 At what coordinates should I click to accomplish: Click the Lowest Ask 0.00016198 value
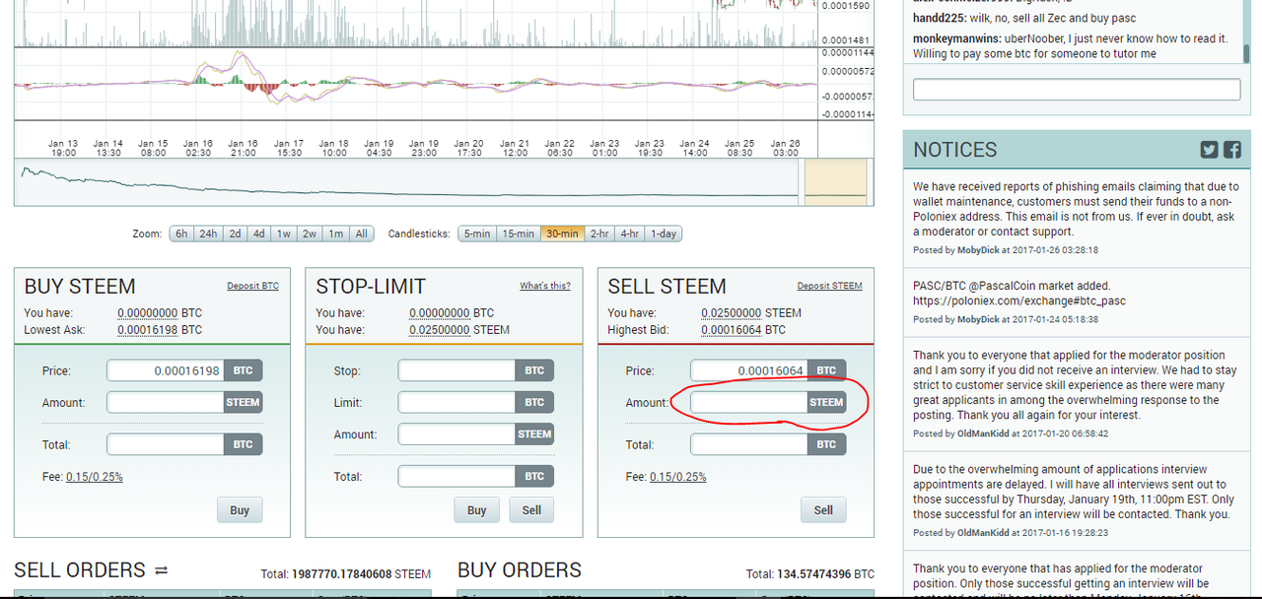tap(148, 330)
